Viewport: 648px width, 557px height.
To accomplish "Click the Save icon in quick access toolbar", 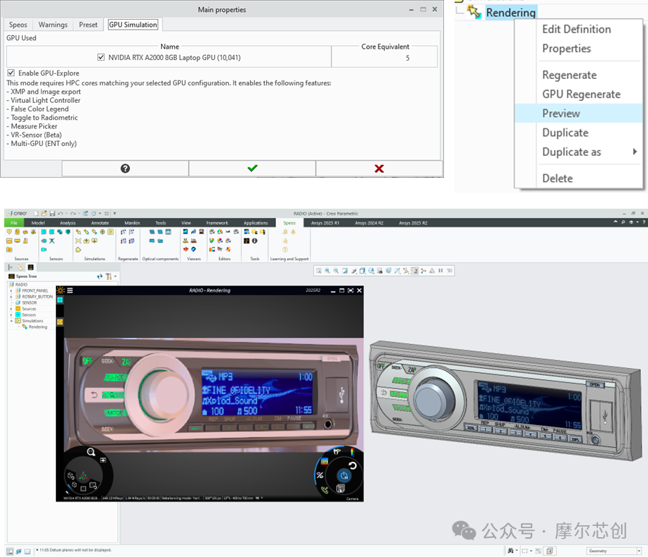I will [52, 214].
